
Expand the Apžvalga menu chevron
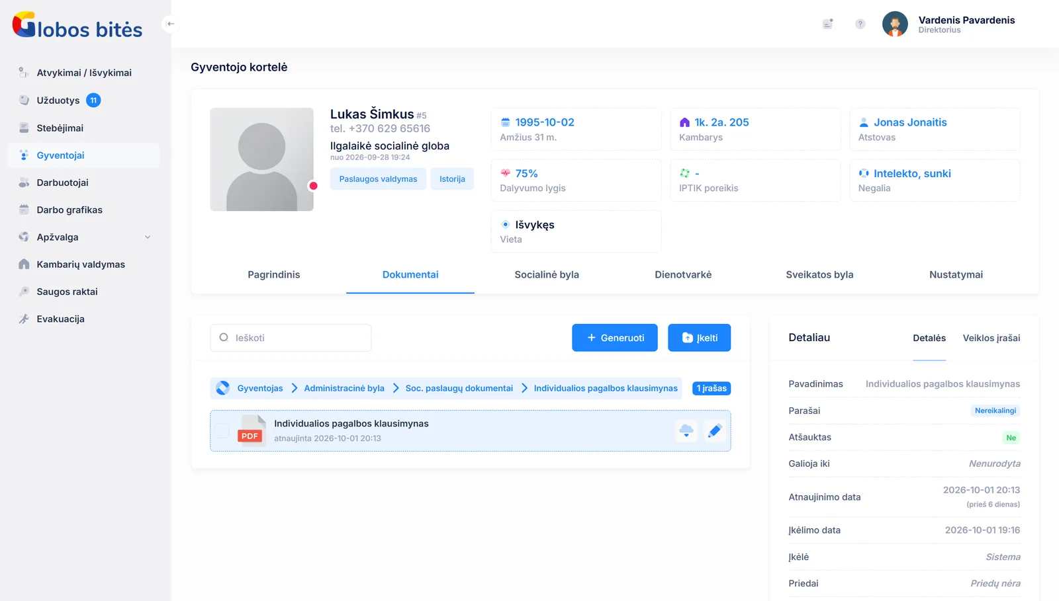pyautogui.click(x=148, y=237)
